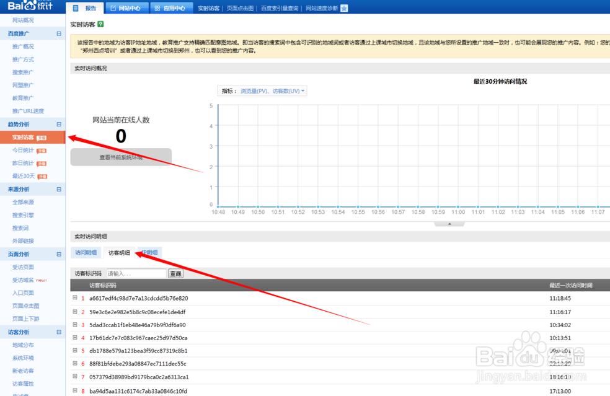Image resolution: width=610 pixels, height=396 pixels.
Task: Collapse the 百度推广 sidebar section
Action: pos(59,33)
